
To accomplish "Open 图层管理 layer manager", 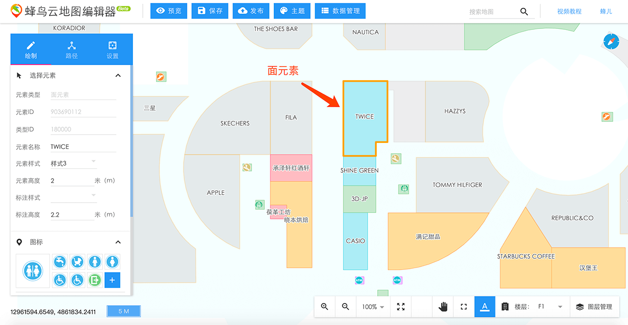I will [x=594, y=307].
